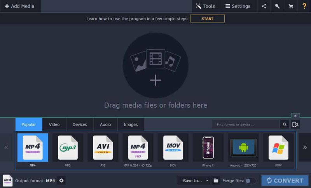
Task: Expand the Save to dropdown arrow
Action: point(207,181)
